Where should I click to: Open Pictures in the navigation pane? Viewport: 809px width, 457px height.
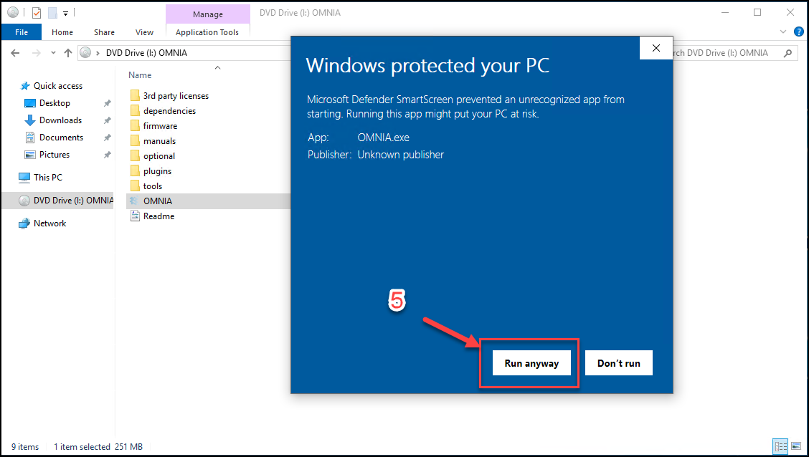click(x=55, y=155)
